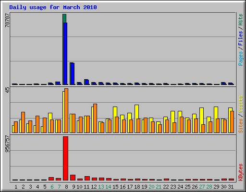Click the day 25 axis label

point(187,187)
